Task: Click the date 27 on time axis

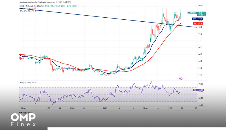Action: point(196,108)
